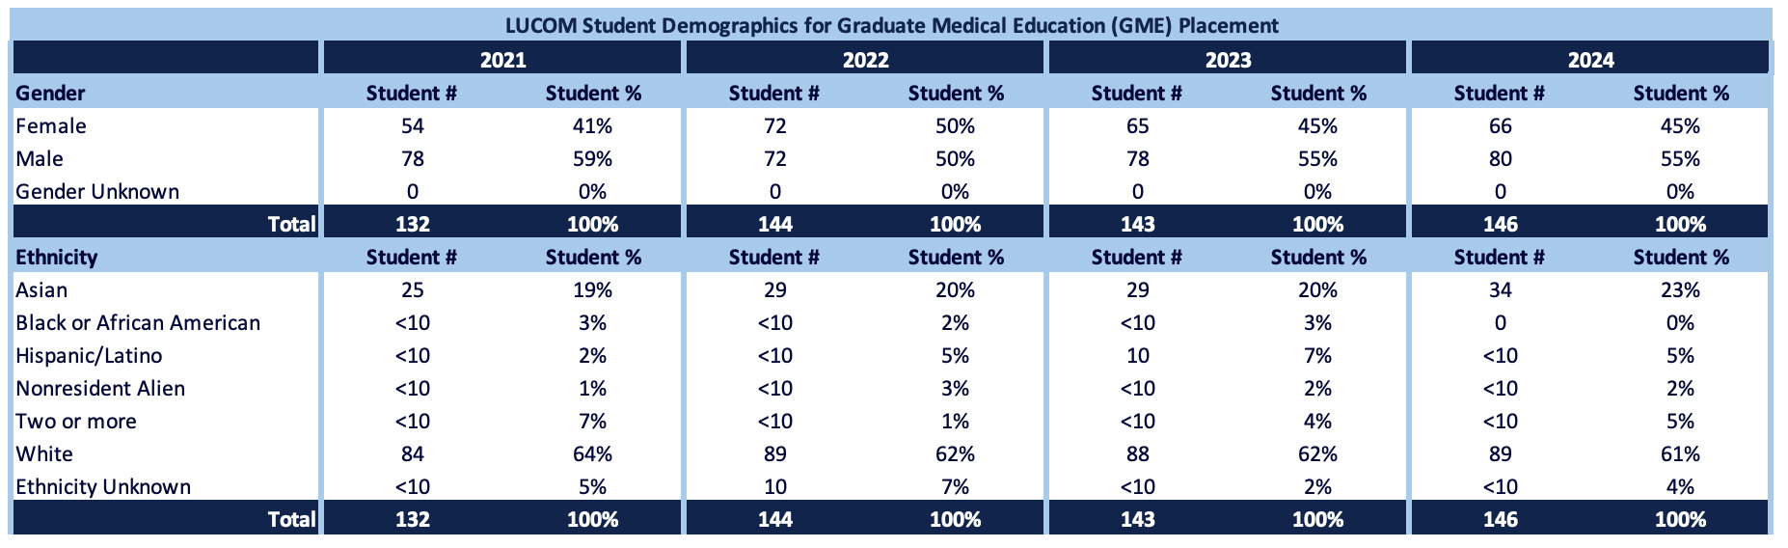Select the 2022 year column header

coord(865,60)
